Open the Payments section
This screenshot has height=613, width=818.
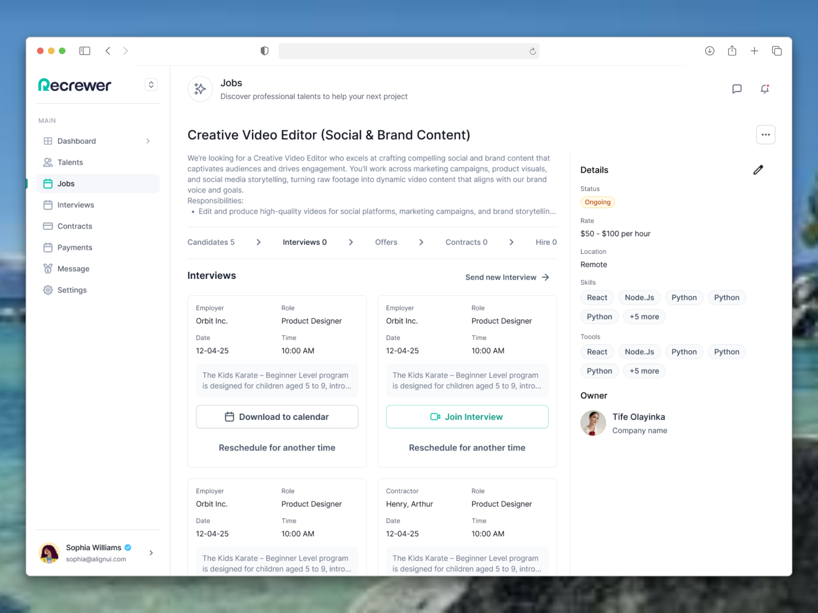75,247
